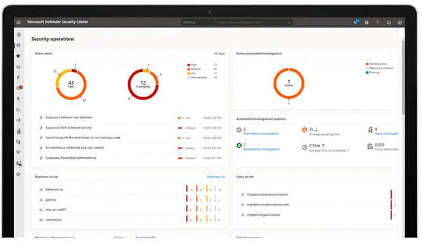Click the High severity legend swatch

tap(189, 65)
